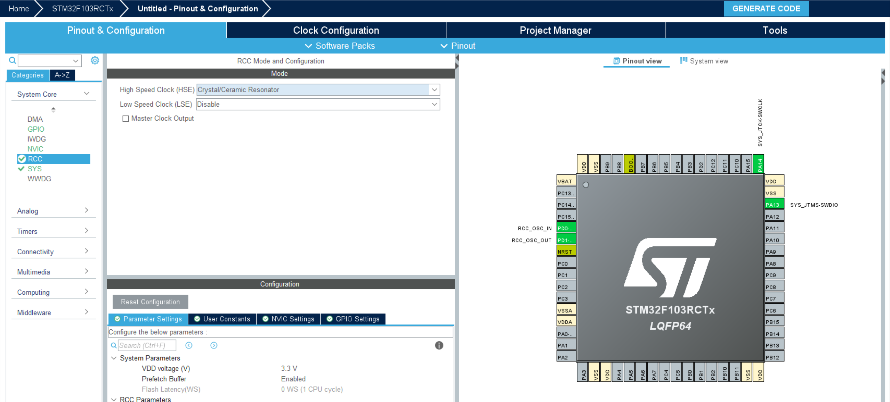Click the NRST pin on the chip

coord(566,252)
